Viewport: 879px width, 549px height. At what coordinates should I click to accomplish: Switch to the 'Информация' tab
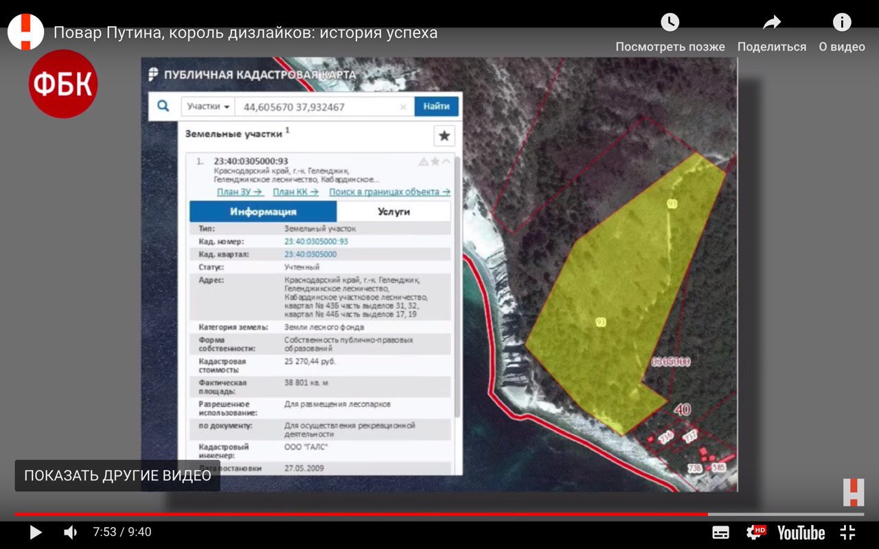coord(263,211)
